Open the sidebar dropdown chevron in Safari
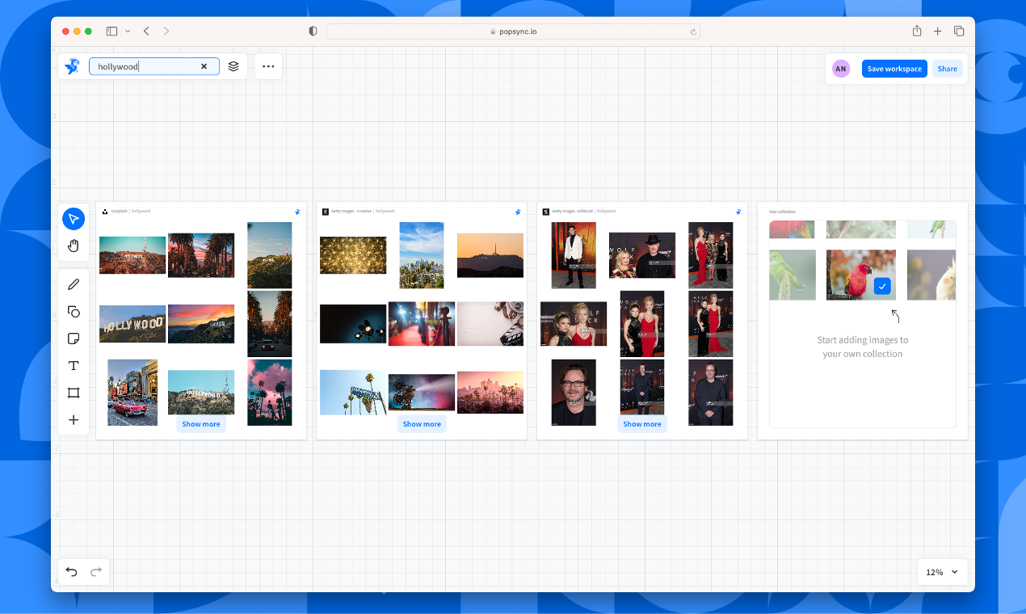The width and height of the screenshot is (1026, 614). click(128, 31)
